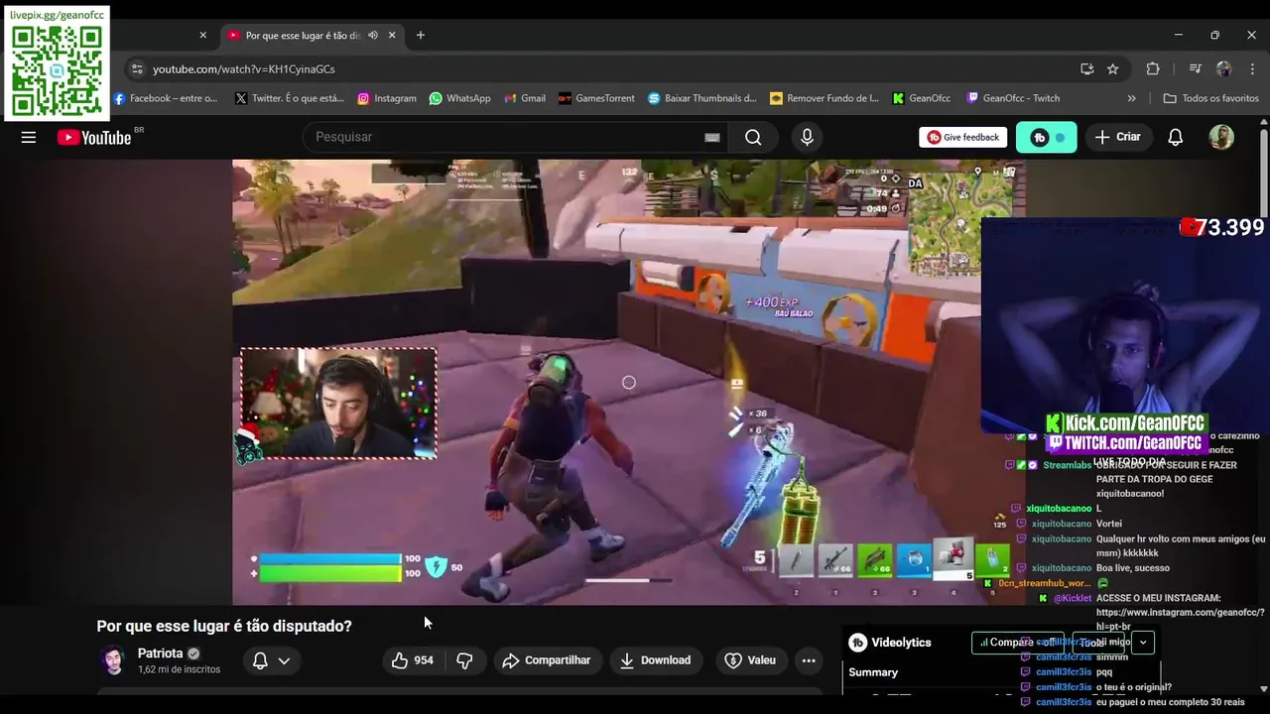The height and width of the screenshot is (714, 1270).
Task: Open the GamesTorrent bookmark
Action: click(596, 98)
